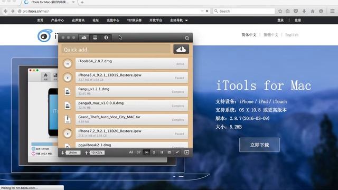Click the cloud download button next to Quick add

[x=181, y=49]
